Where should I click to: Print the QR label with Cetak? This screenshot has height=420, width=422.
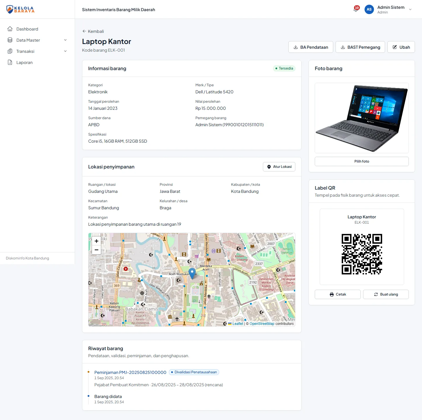point(338,294)
